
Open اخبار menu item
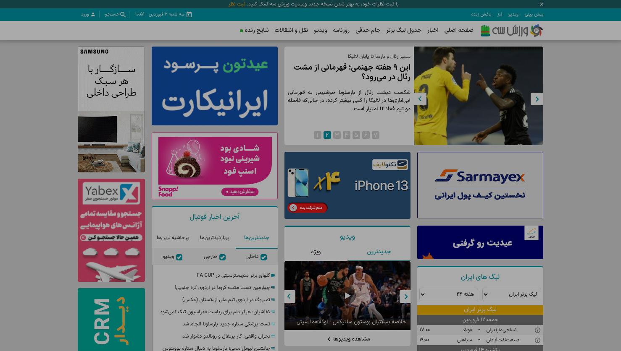tap(433, 30)
